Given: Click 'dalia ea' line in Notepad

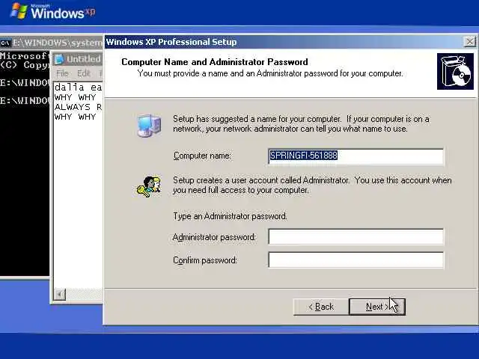Looking at the screenshot, I should coord(78,88).
